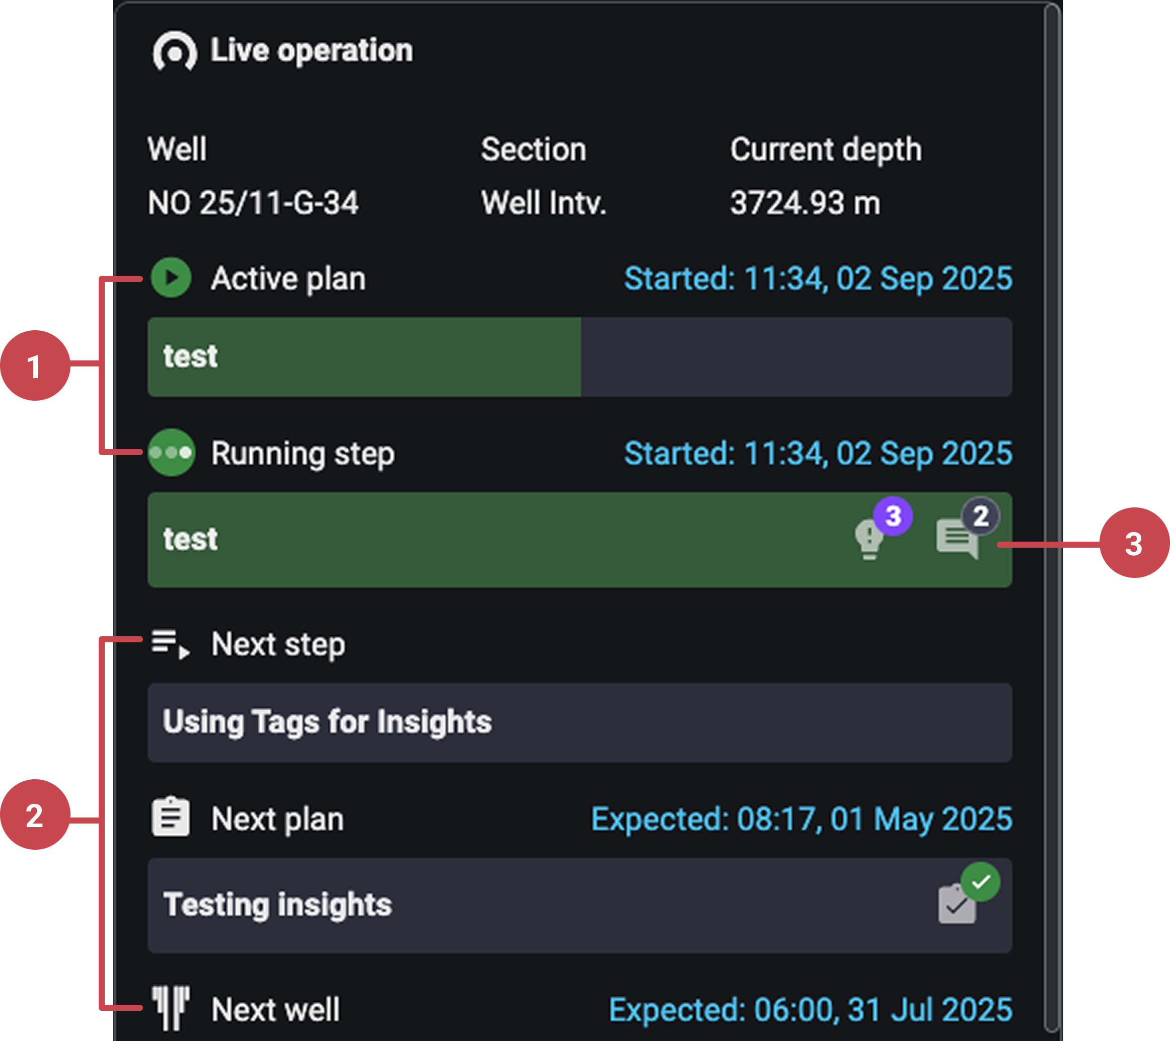1170x1041 pixels.
Task: Click the Active plan started timestamp
Action: coord(818,279)
